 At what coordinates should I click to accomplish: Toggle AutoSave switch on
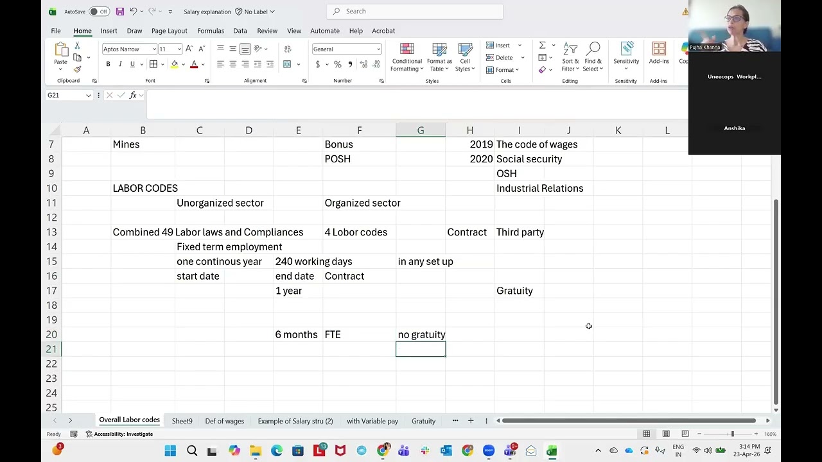click(99, 12)
